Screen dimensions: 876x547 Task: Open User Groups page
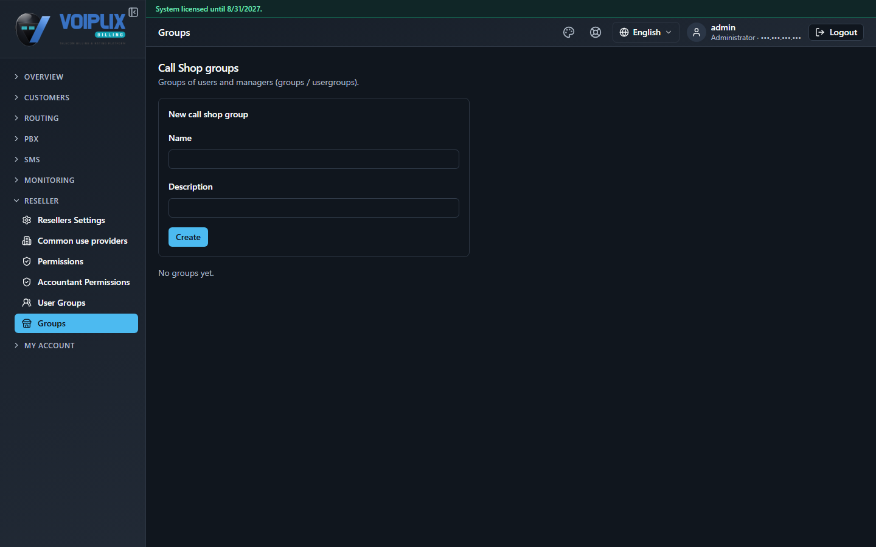(x=76, y=303)
